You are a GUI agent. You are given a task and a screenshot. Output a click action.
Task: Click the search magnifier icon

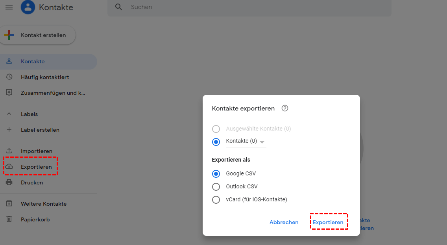pyautogui.click(x=118, y=7)
